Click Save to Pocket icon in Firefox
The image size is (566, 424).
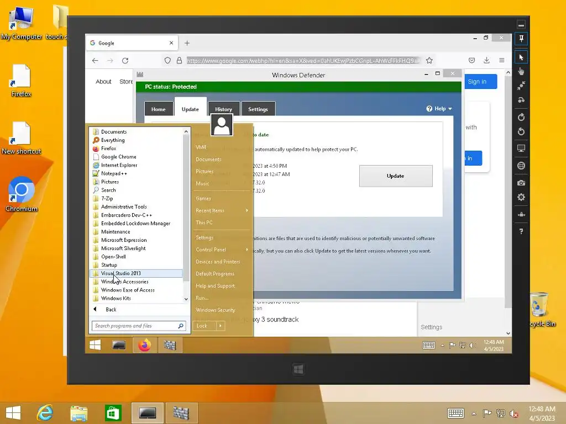[x=472, y=60]
